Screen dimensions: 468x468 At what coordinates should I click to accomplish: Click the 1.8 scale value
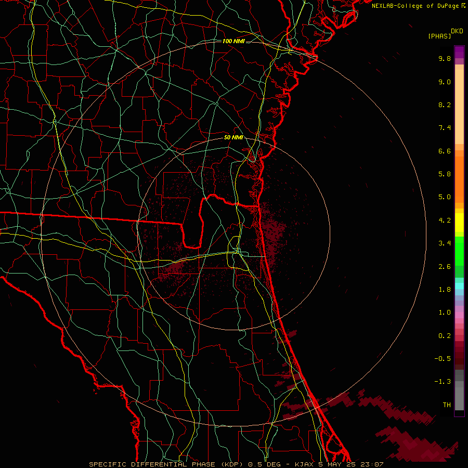point(445,290)
